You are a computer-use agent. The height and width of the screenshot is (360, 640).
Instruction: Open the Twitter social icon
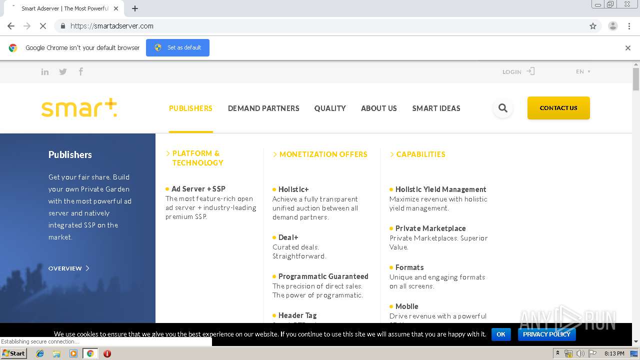tap(63, 72)
